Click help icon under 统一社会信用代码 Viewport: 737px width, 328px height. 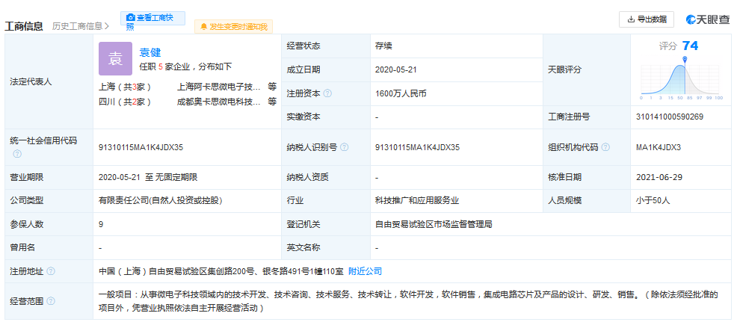pyautogui.click(x=17, y=154)
